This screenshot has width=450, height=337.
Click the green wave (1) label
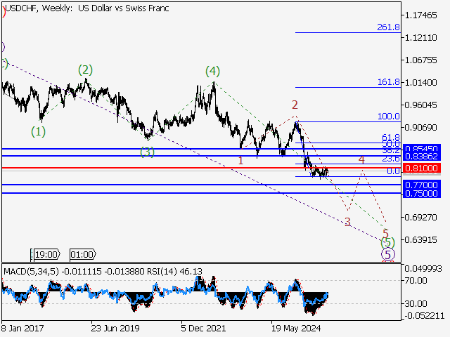[x=38, y=131]
